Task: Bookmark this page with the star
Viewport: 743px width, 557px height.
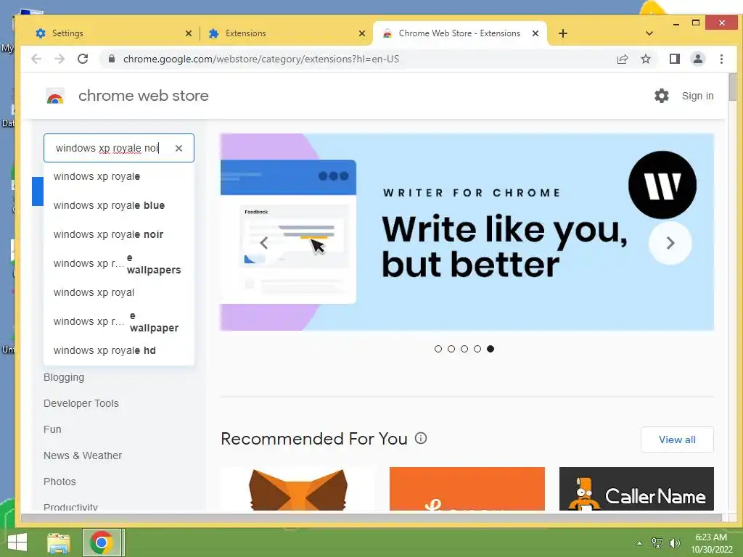Action: point(645,59)
